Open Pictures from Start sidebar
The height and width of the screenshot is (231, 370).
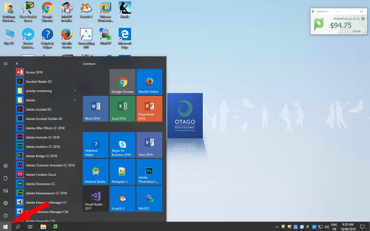6,191
